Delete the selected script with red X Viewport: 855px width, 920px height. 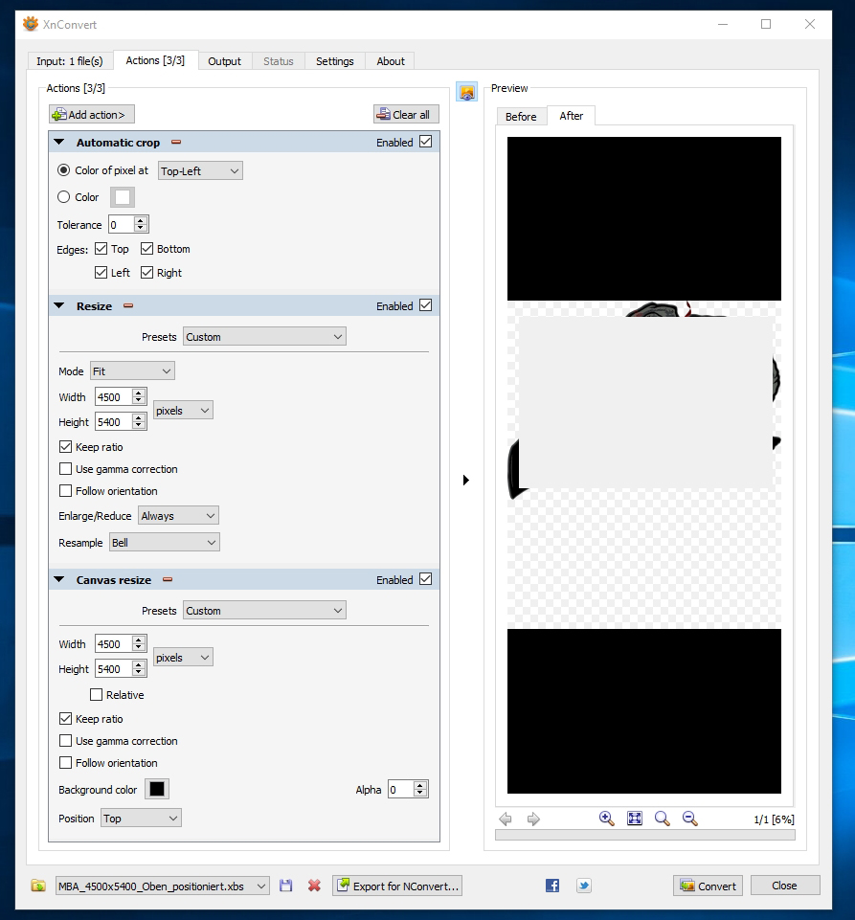(315, 886)
